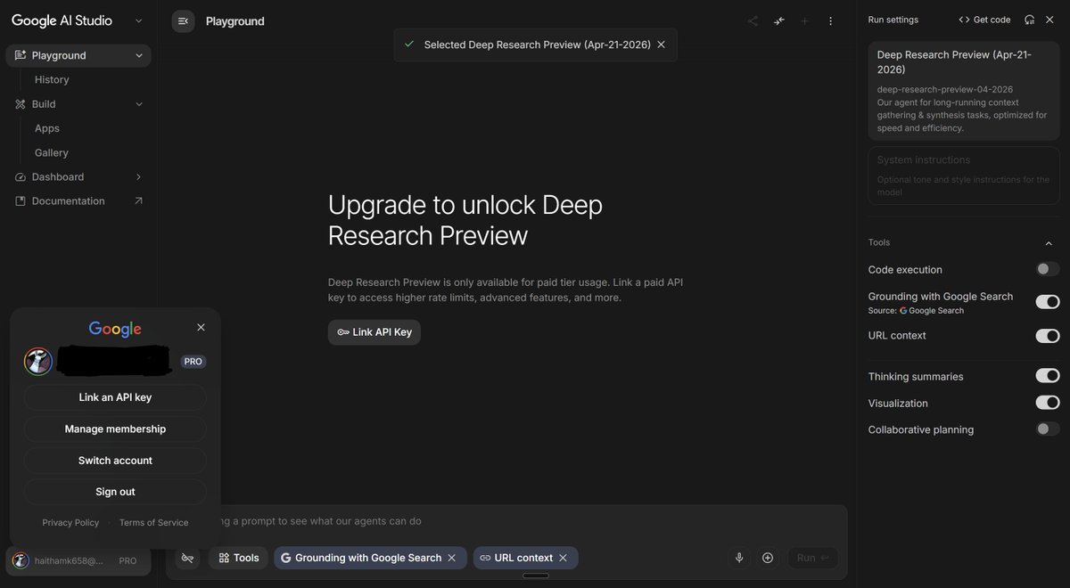This screenshot has width=1070, height=588.
Task: Open the Google AI Studio header dropdown arrow
Action: point(138,20)
